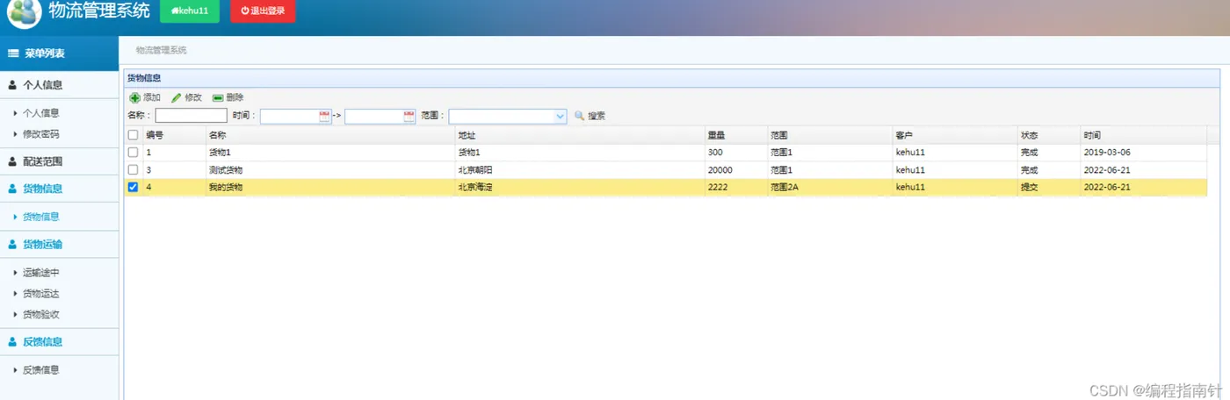Sort by the 重量 column header

735,135
